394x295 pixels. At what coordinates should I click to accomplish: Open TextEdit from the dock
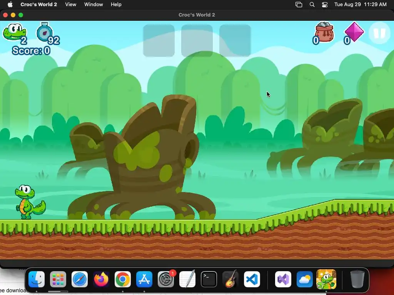[x=187, y=279]
